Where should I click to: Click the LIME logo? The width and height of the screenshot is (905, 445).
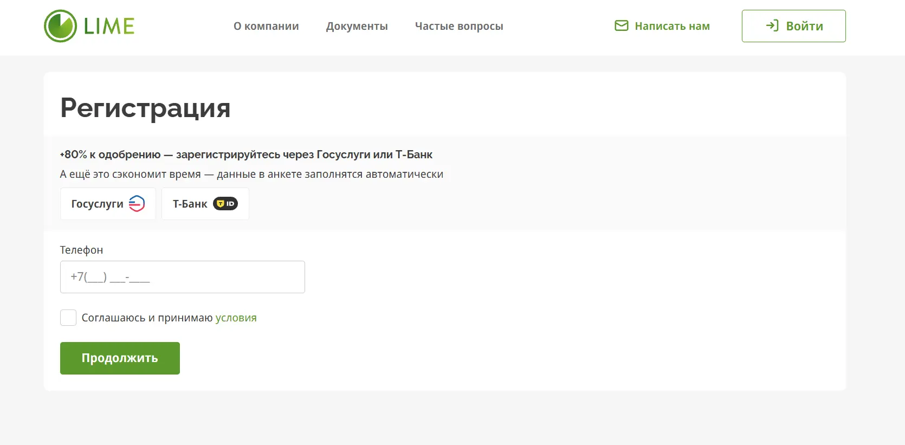[x=89, y=26]
